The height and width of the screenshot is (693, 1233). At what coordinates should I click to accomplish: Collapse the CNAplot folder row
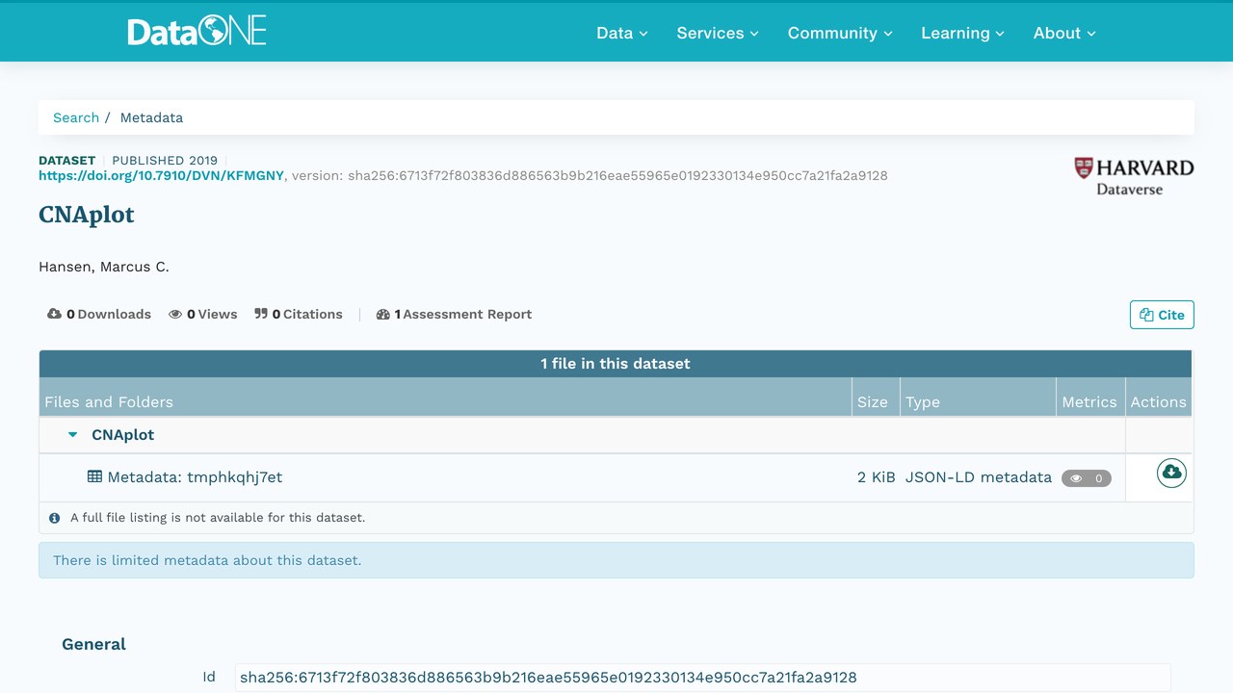[72, 435]
